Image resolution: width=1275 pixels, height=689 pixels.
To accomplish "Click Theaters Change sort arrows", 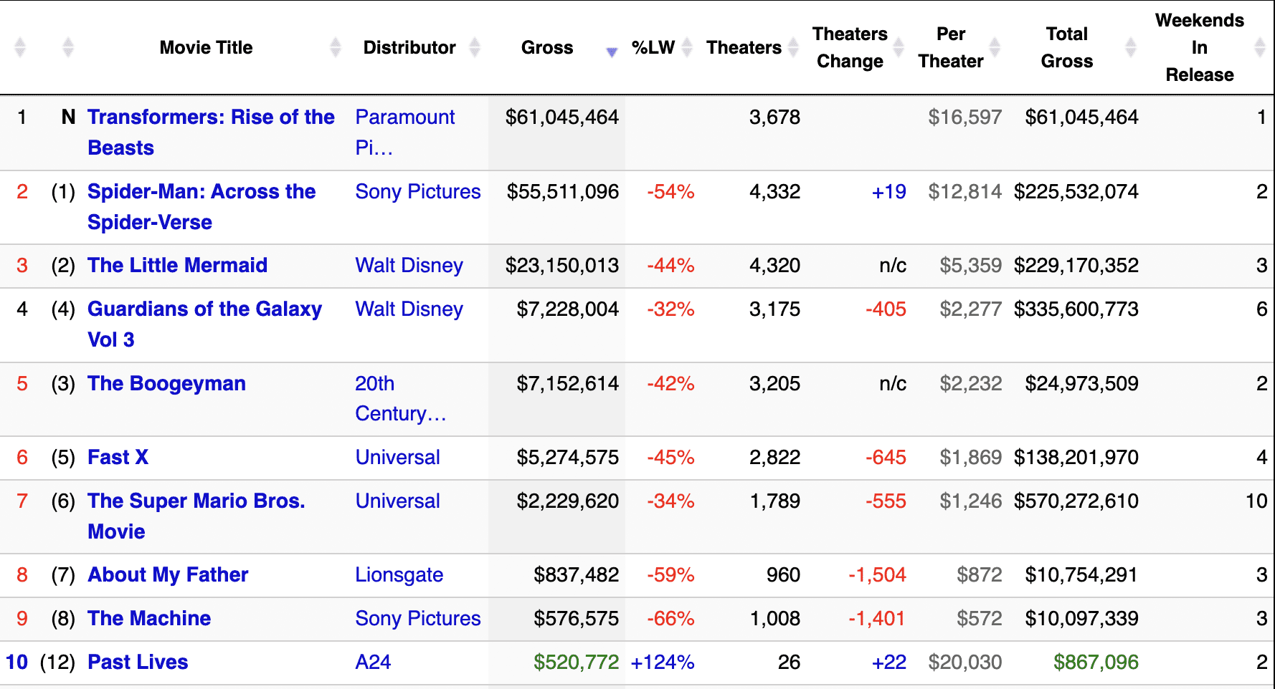I will [x=899, y=47].
